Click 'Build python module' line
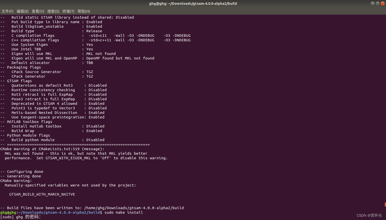 click(x=52, y=140)
